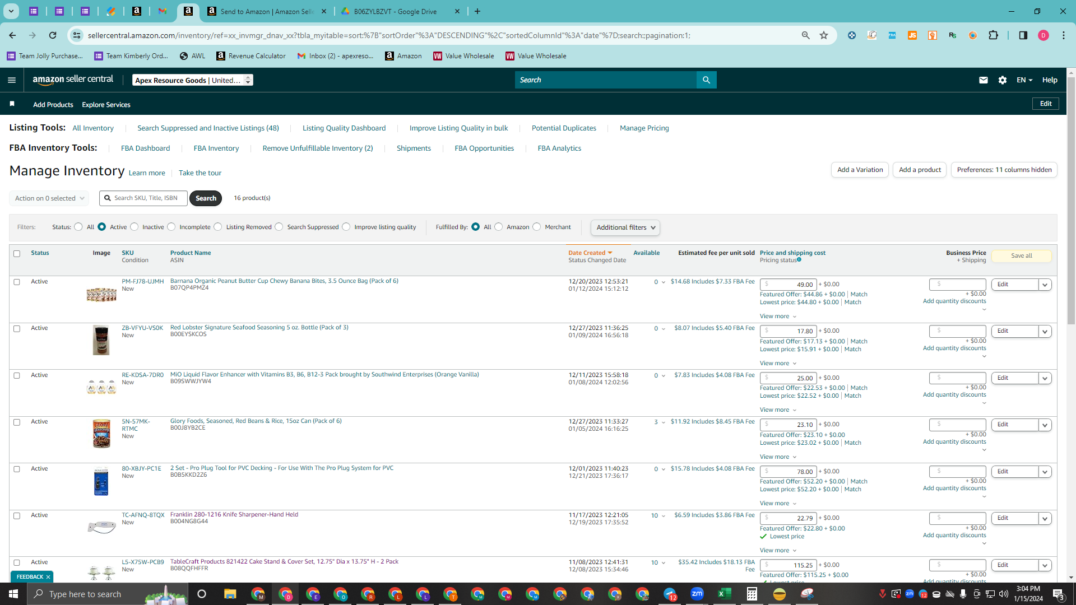The width and height of the screenshot is (1076, 605).
Task: Click the Add a product button
Action: pos(920,170)
